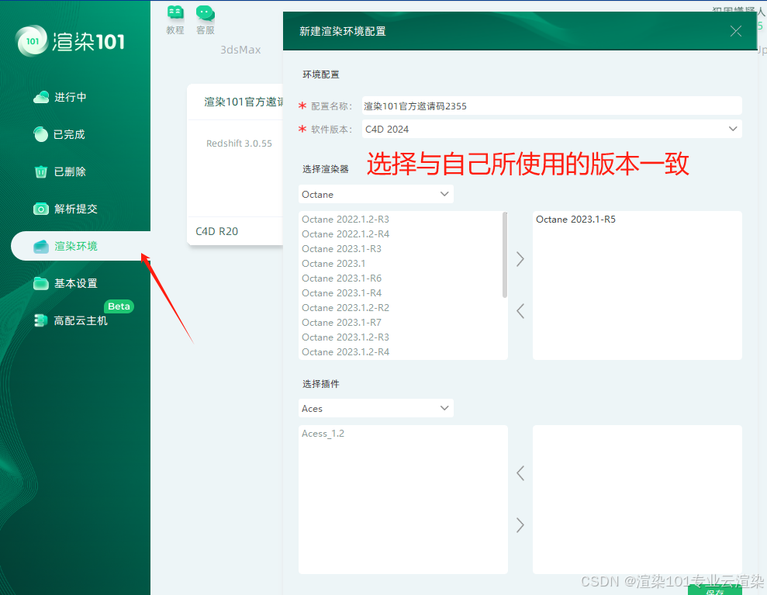767x595 pixels.
Task: Select 渲染环境 in the sidebar
Action: pyautogui.click(x=81, y=246)
